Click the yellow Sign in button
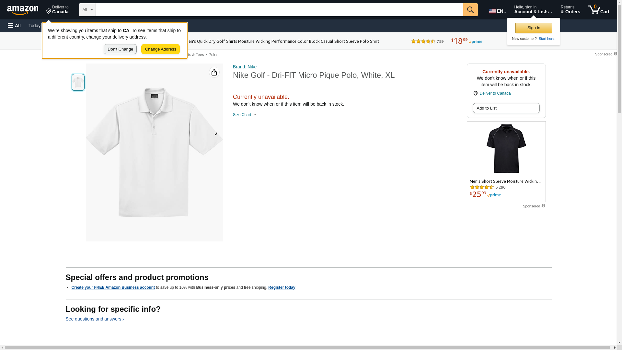622x350 pixels. pos(534,28)
